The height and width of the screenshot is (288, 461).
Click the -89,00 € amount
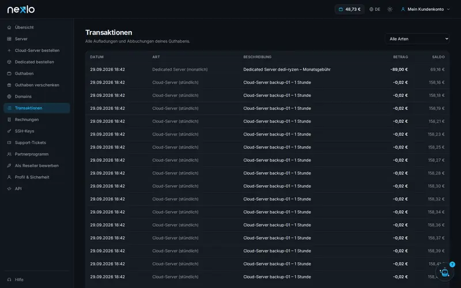point(399,70)
